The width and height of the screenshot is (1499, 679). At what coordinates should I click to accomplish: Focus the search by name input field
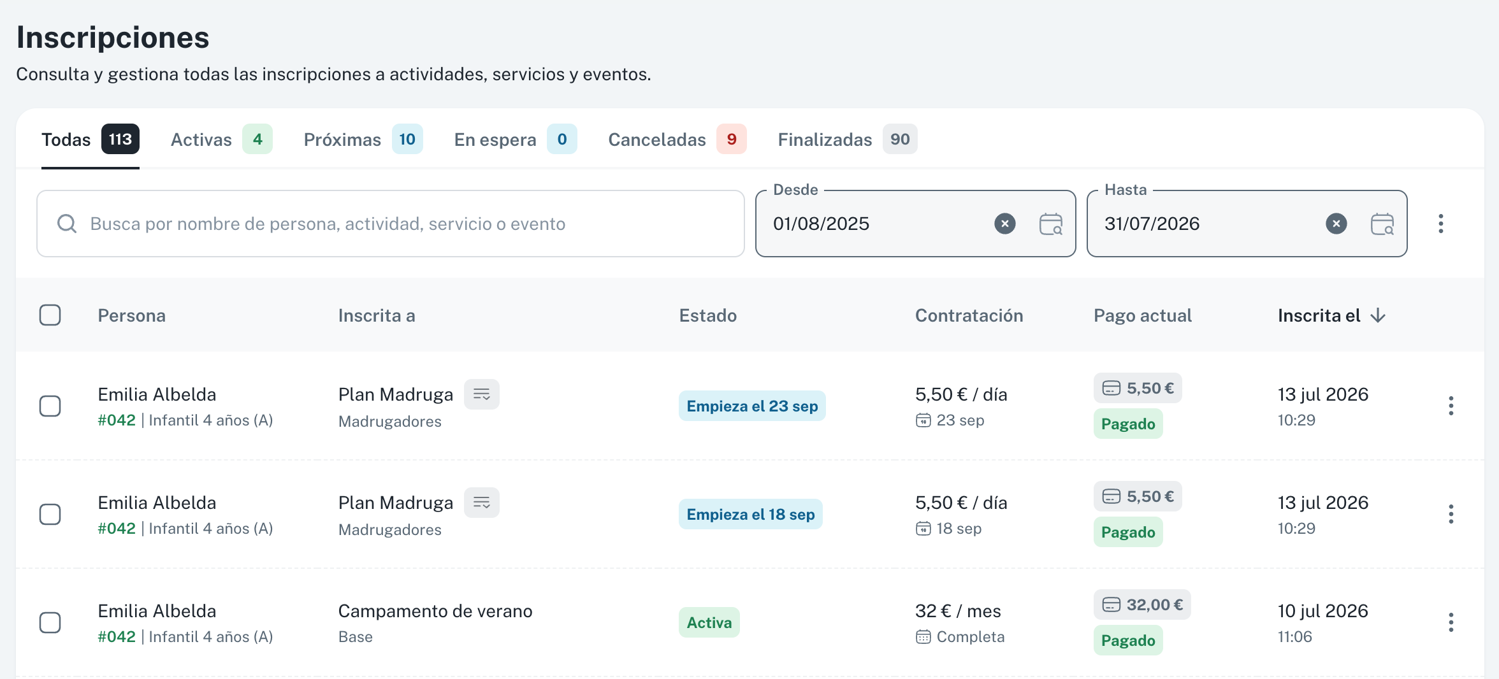391,224
